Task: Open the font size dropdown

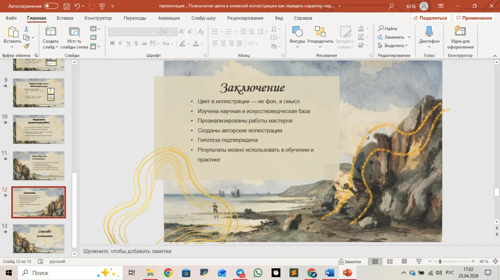Action: coord(175,32)
